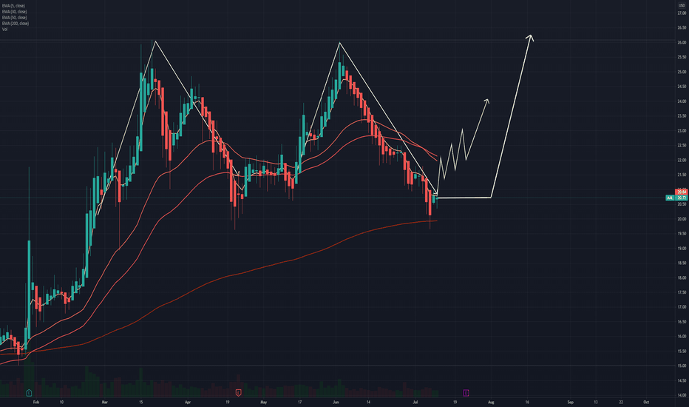Click the teal 20.72 last price label
This screenshot has height=407, width=689.
coord(682,198)
